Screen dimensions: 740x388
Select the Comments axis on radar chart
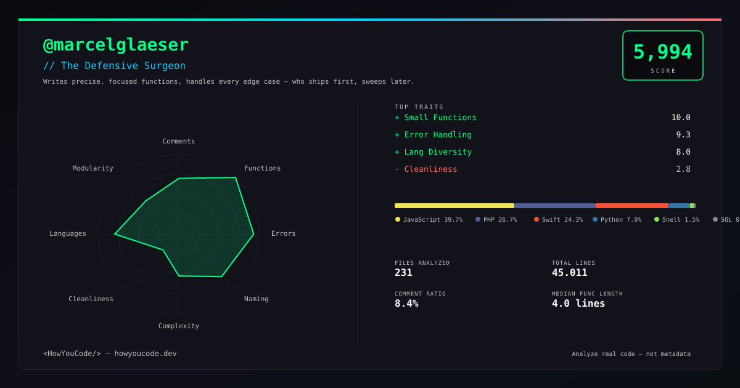(178, 141)
